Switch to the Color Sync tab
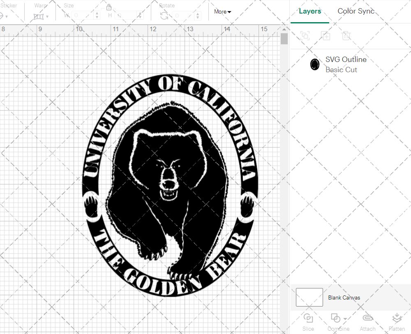 point(356,11)
